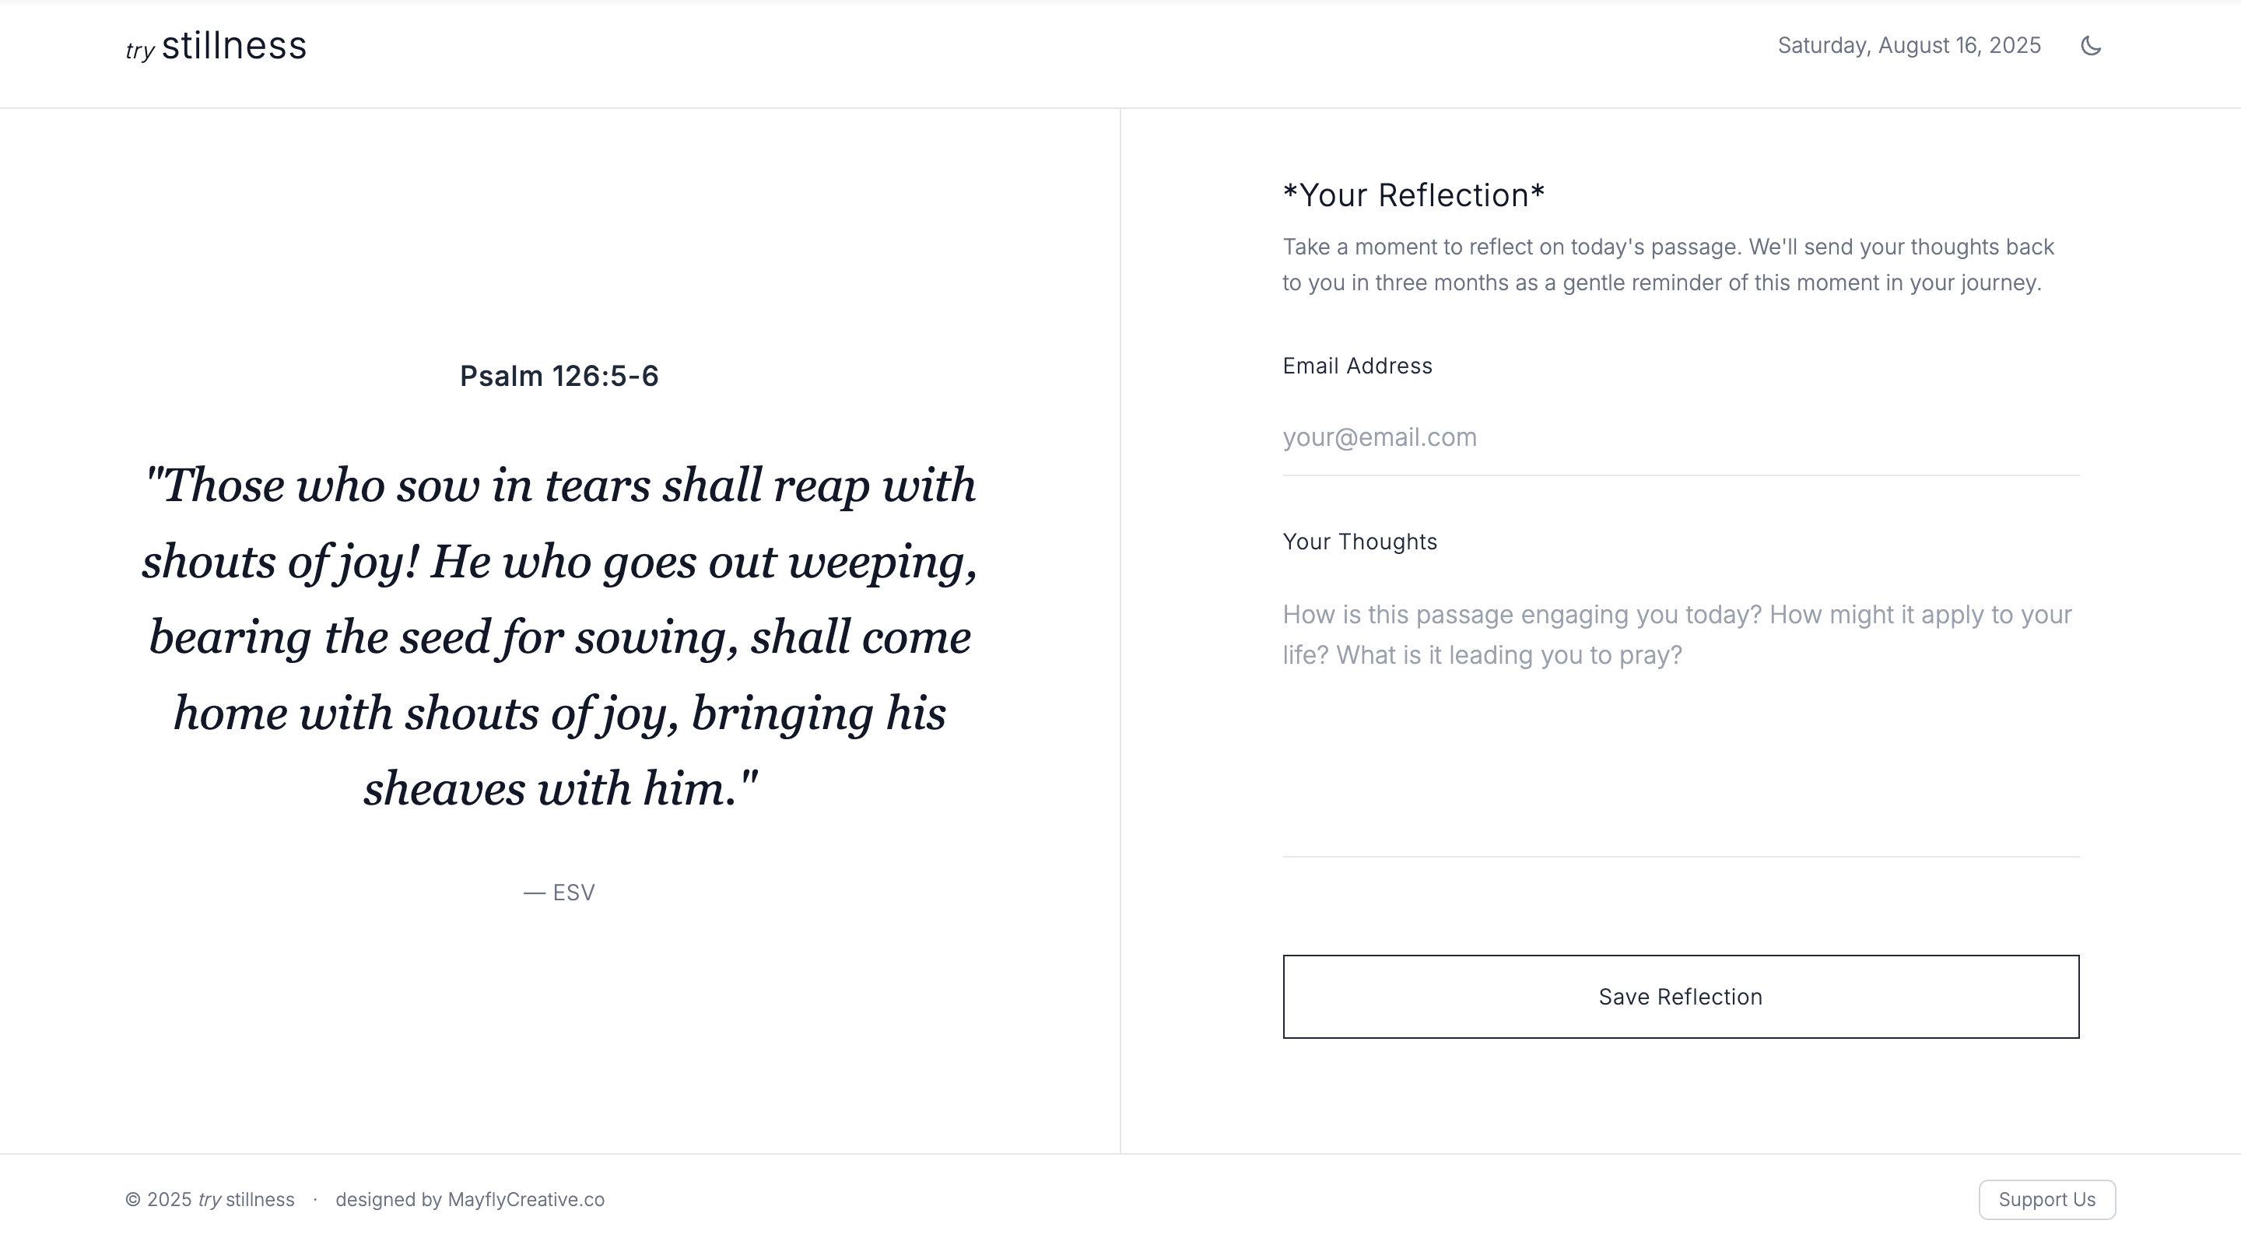Select the Your Reflection heading
Image resolution: width=2241 pixels, height=1245 pixels.
coord(1414,196)
